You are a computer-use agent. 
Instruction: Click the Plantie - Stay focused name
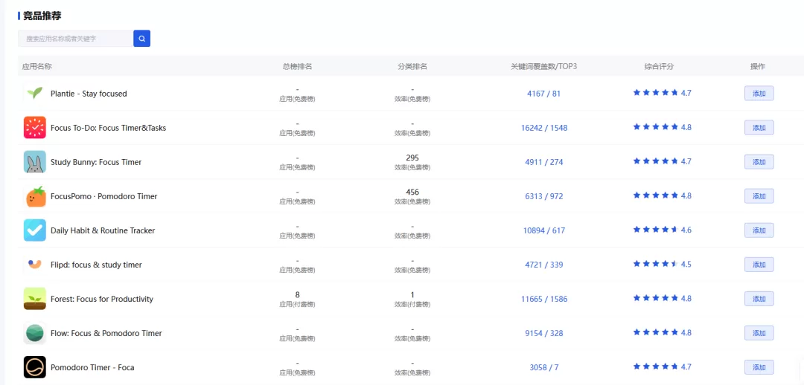click(89, 94)
